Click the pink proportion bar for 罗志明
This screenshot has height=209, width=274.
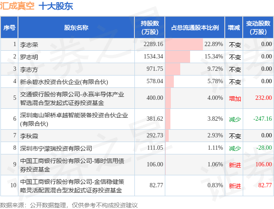point(178,57)
